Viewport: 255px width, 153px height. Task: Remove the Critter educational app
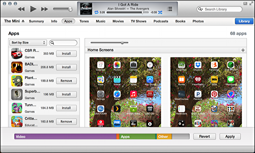point(66,121)
